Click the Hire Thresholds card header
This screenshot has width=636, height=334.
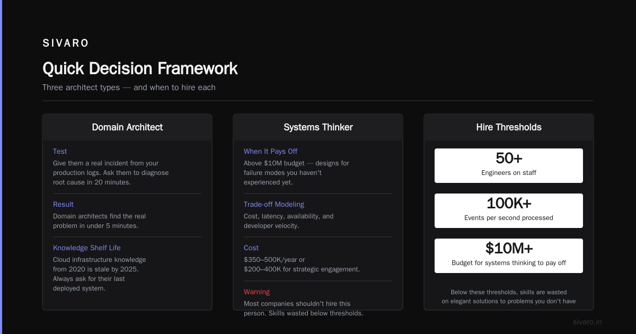[x=509, y=127]
